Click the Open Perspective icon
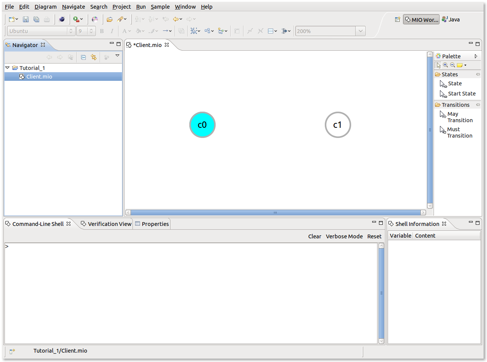Viewport: 487px width, 362px height. click(x=397, y=20)
